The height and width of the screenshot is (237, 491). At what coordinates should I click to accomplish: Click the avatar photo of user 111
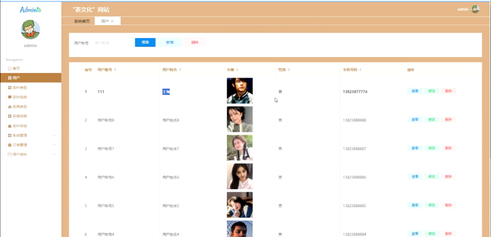240,91
